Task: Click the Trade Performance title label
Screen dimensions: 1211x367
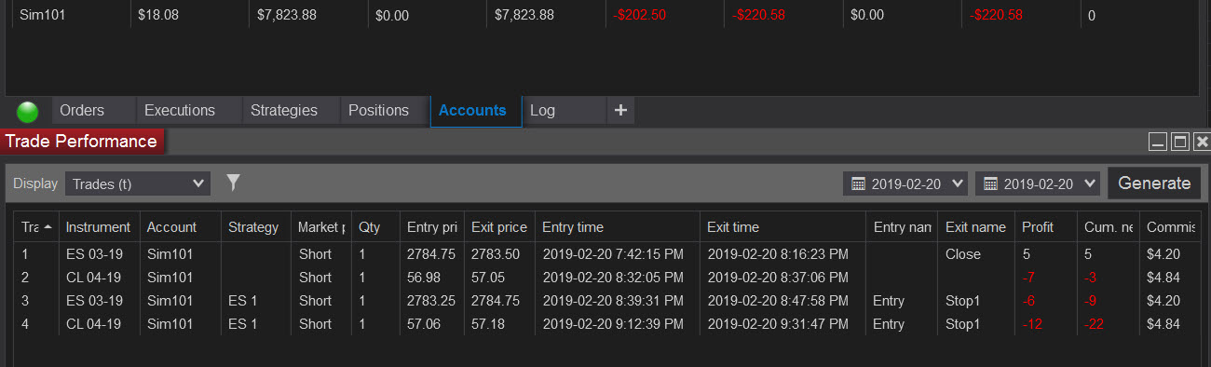Action: [82, 142]
